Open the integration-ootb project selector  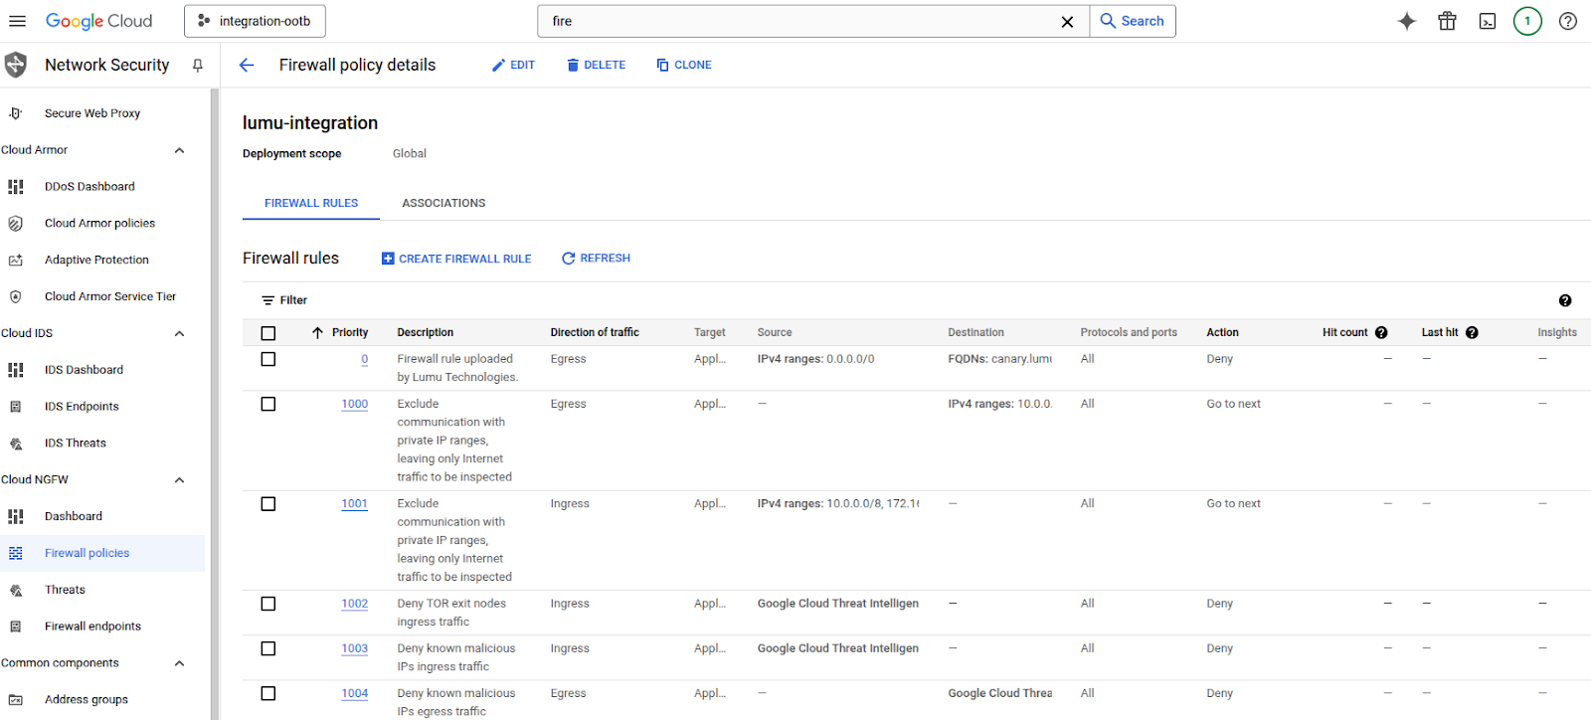click(255, 21)
